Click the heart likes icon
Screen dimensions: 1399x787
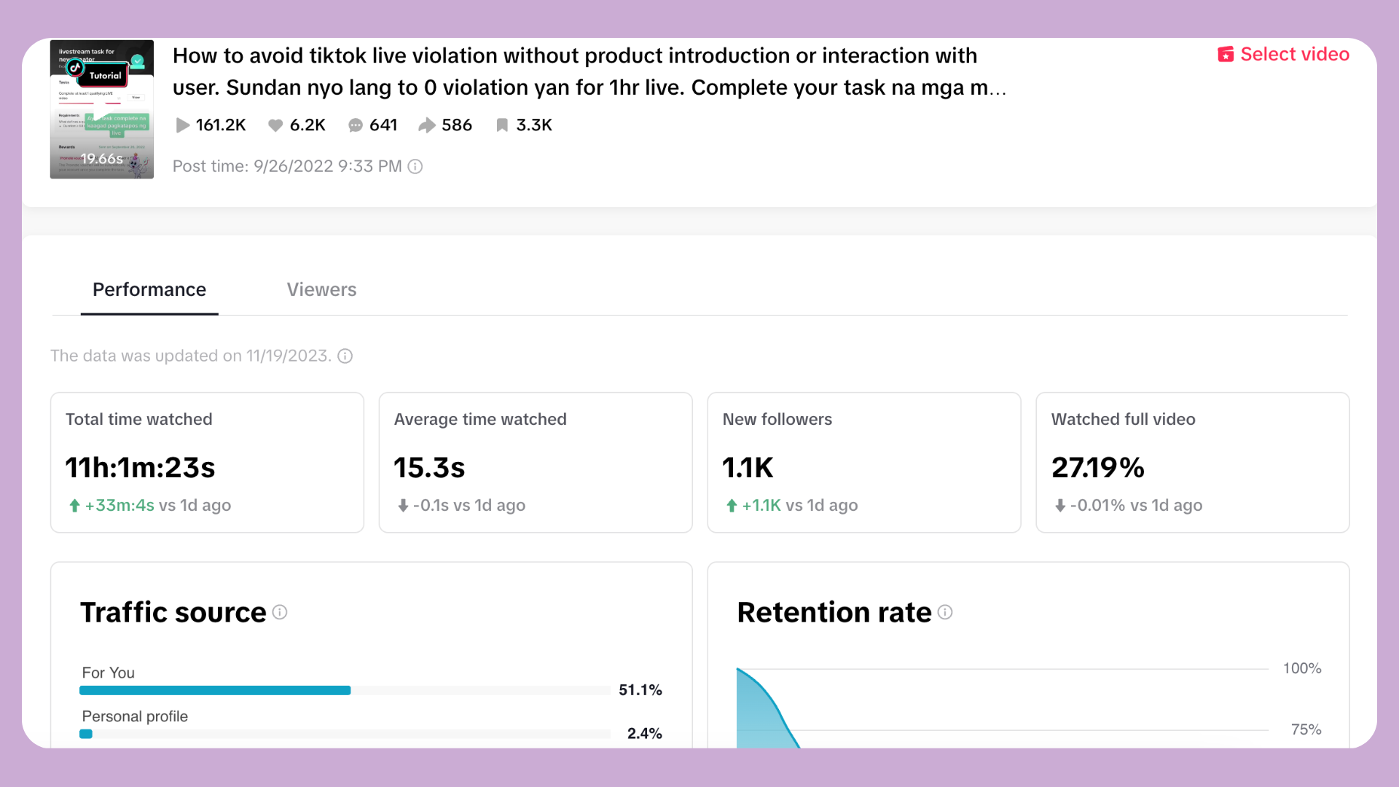[275, 125]
